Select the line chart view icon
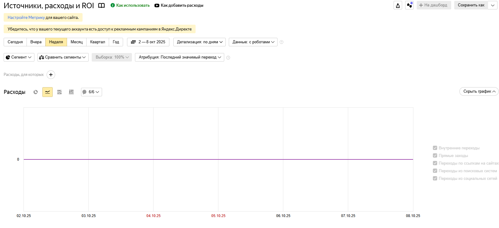The image size is (499, 228). coord(48,92)
